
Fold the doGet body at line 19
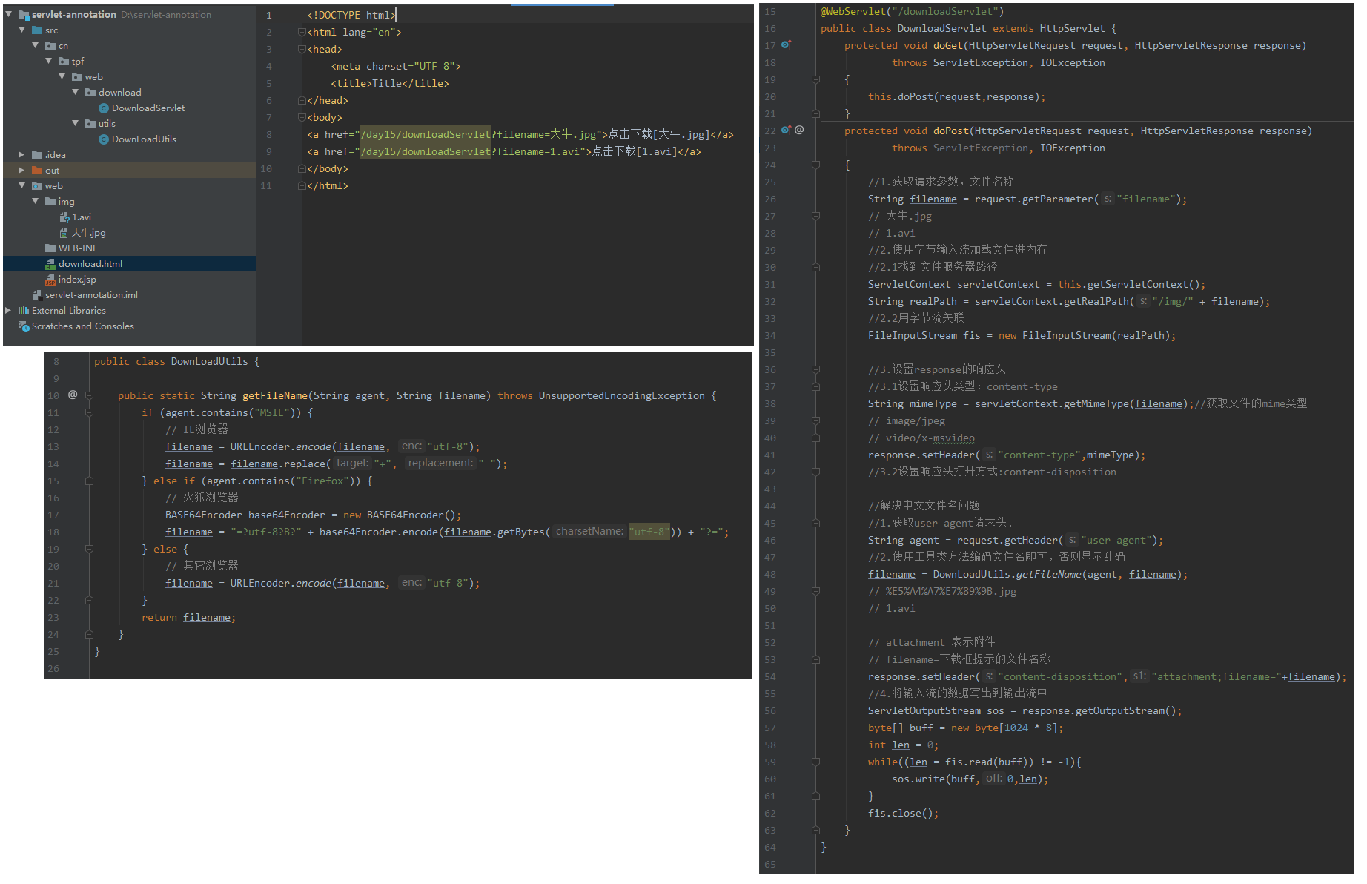pyautogui.click(x=815, y=79)
